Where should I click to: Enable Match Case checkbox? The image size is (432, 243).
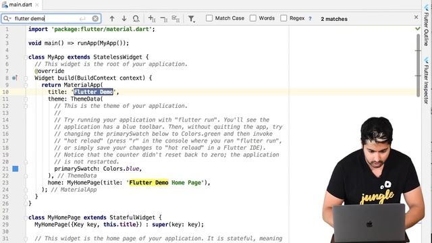[209, 18]
